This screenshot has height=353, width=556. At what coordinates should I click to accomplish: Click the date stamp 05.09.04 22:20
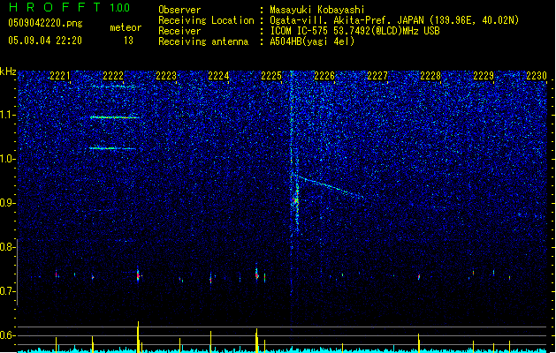45,41
